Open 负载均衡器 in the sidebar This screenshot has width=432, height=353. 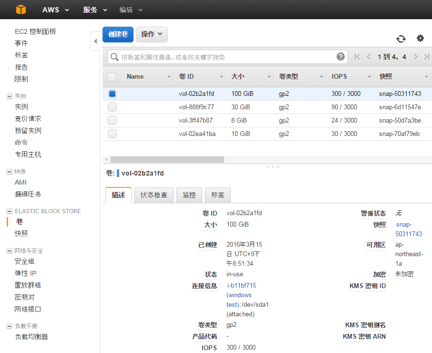(x=31, y=337)
